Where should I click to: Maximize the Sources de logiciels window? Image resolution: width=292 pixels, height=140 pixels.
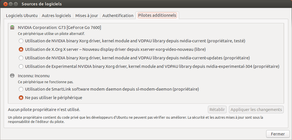(x=16, y=4)
